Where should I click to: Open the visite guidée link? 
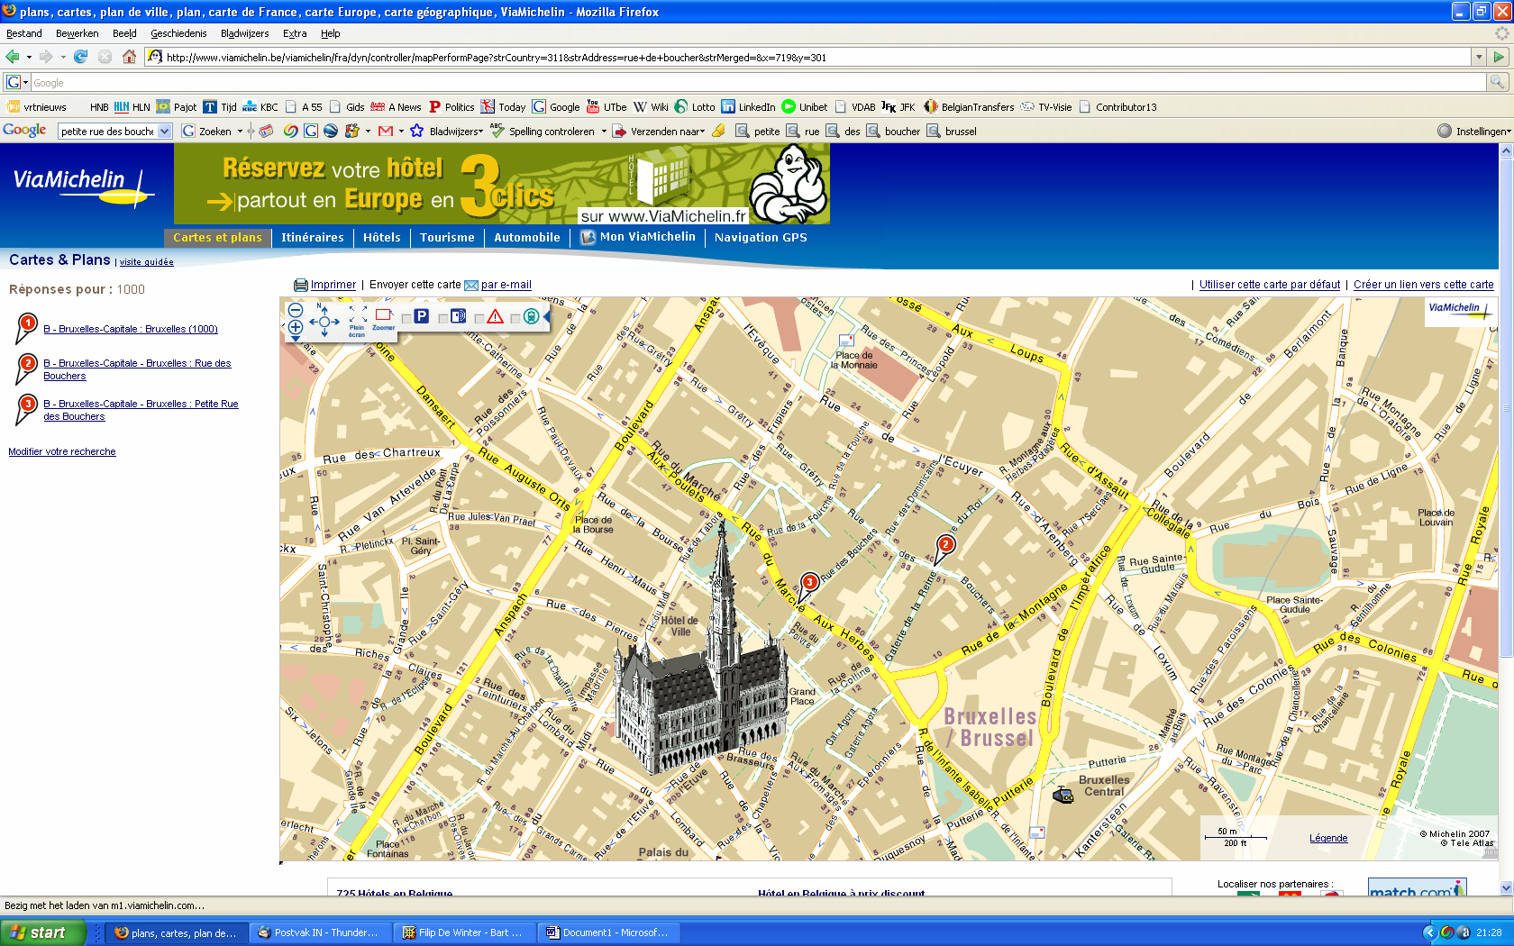point(146,262)
